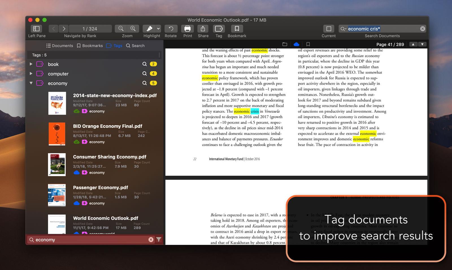452x270 pixels.
Task: Click blue cloud icon above document
Action: [296, 44]
